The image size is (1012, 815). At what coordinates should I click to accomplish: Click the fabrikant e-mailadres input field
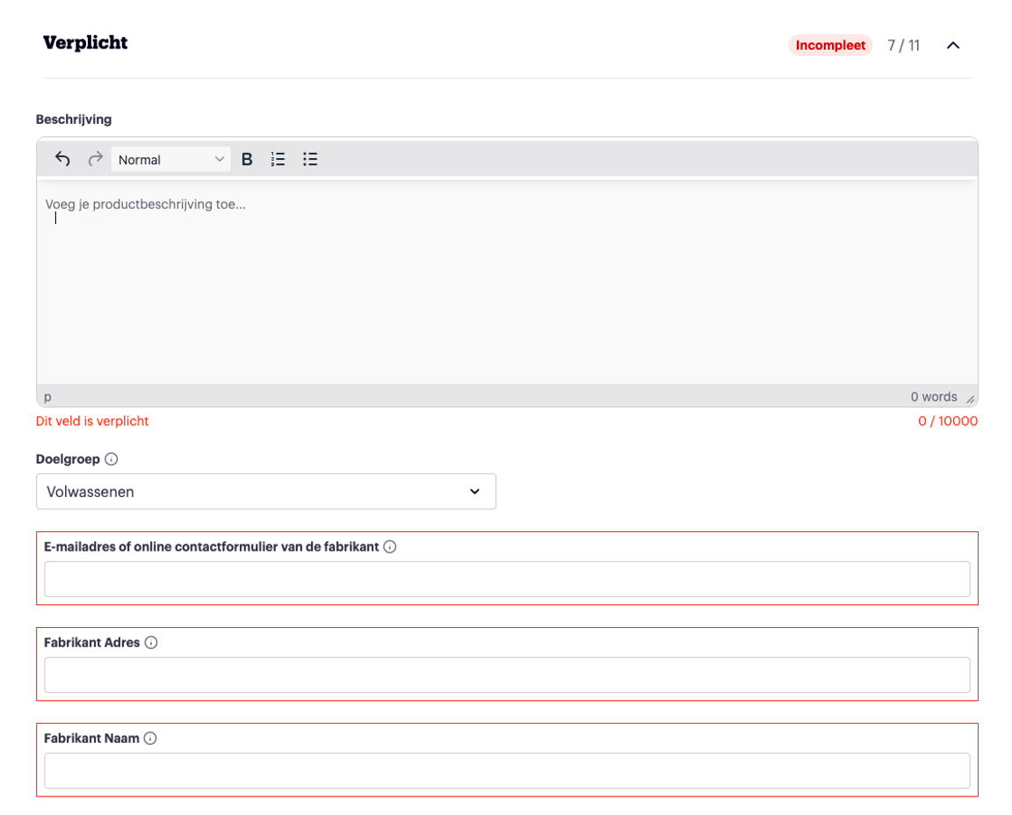click(x=507, y=579)
